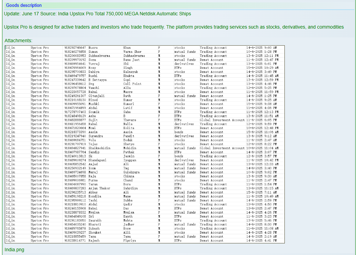Image resolution: width=356 pixels, height=255 pixels.
Task: Click the "14-6-2025 9:00 AM" timestamp cell
Action: [x=261, y=48]
